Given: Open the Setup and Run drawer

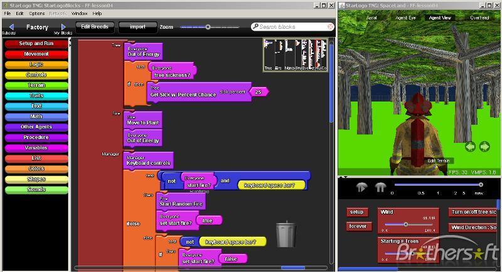Looking at the screenshot, I should [x=36, y=43].
